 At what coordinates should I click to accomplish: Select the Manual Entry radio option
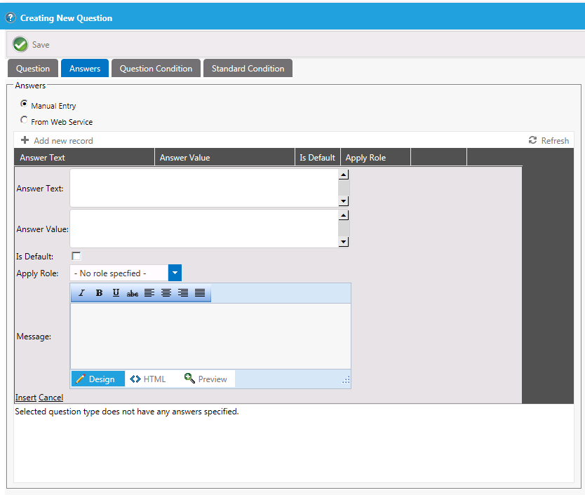pyautogui.click(x=25, y=104)
